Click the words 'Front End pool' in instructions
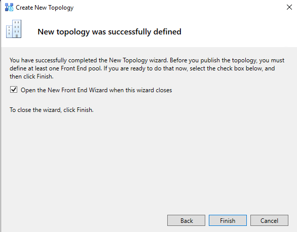The image size is (297, 232). 81,68
